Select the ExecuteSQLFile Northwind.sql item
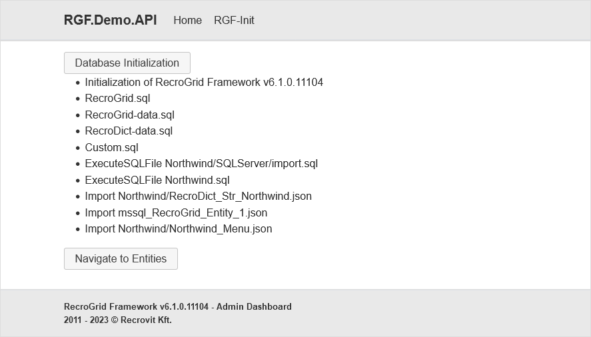The height and width of the screenshot is (337, 591). 157,180
